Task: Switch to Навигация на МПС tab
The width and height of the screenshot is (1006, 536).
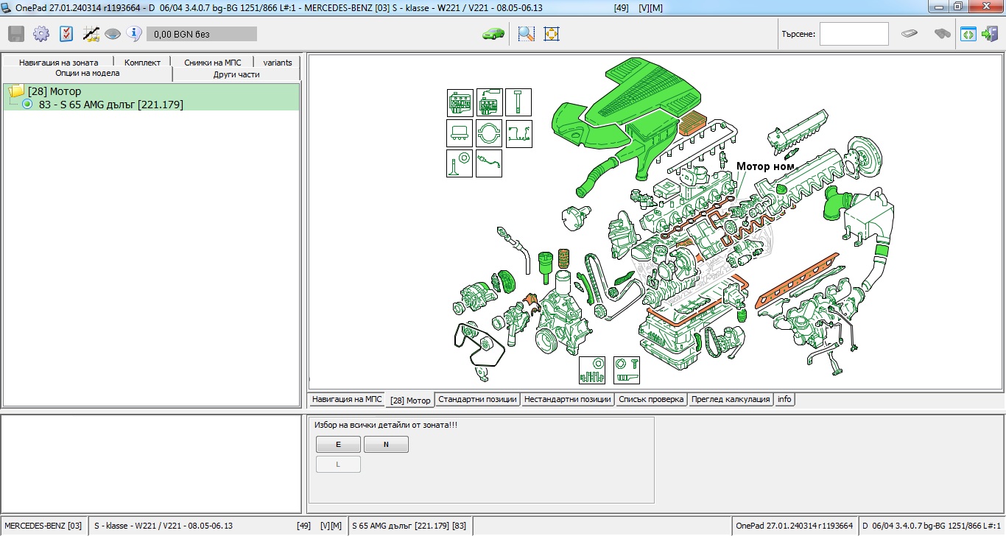Action: click(x=347, y=399)
